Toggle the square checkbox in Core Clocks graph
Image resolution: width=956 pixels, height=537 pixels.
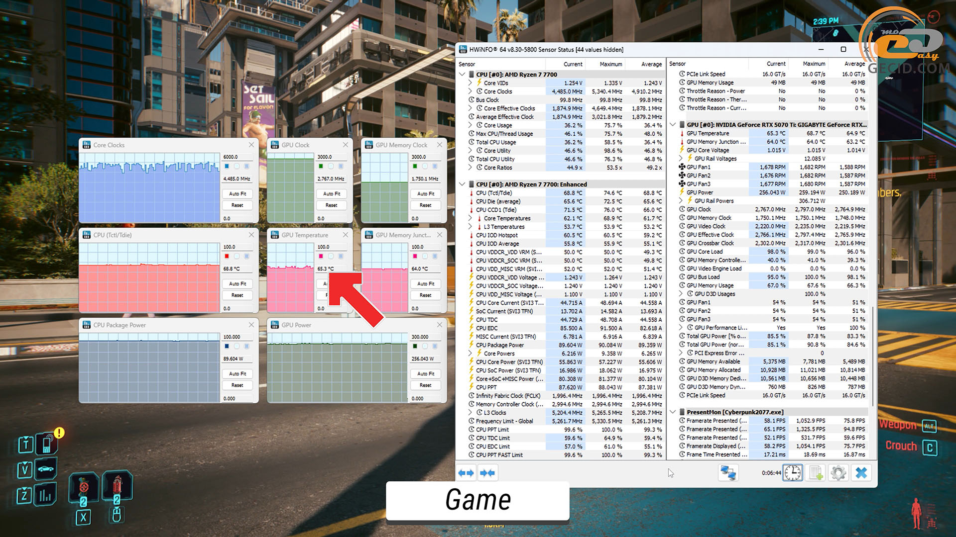246,166
